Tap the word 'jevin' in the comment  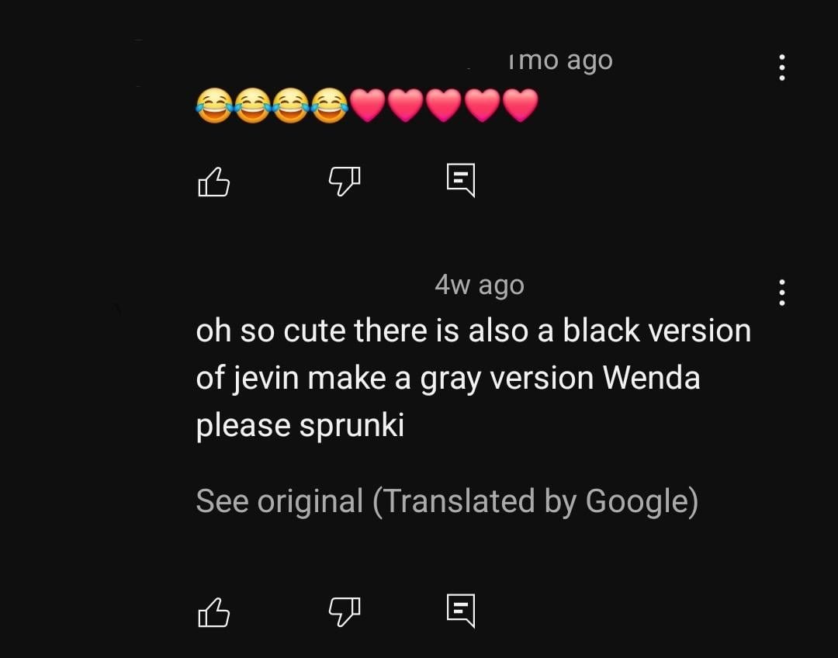pos(265,379)
